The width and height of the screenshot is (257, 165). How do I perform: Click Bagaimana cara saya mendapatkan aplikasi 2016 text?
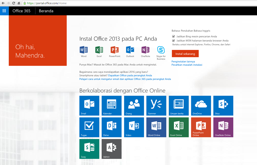coord(114,72)
